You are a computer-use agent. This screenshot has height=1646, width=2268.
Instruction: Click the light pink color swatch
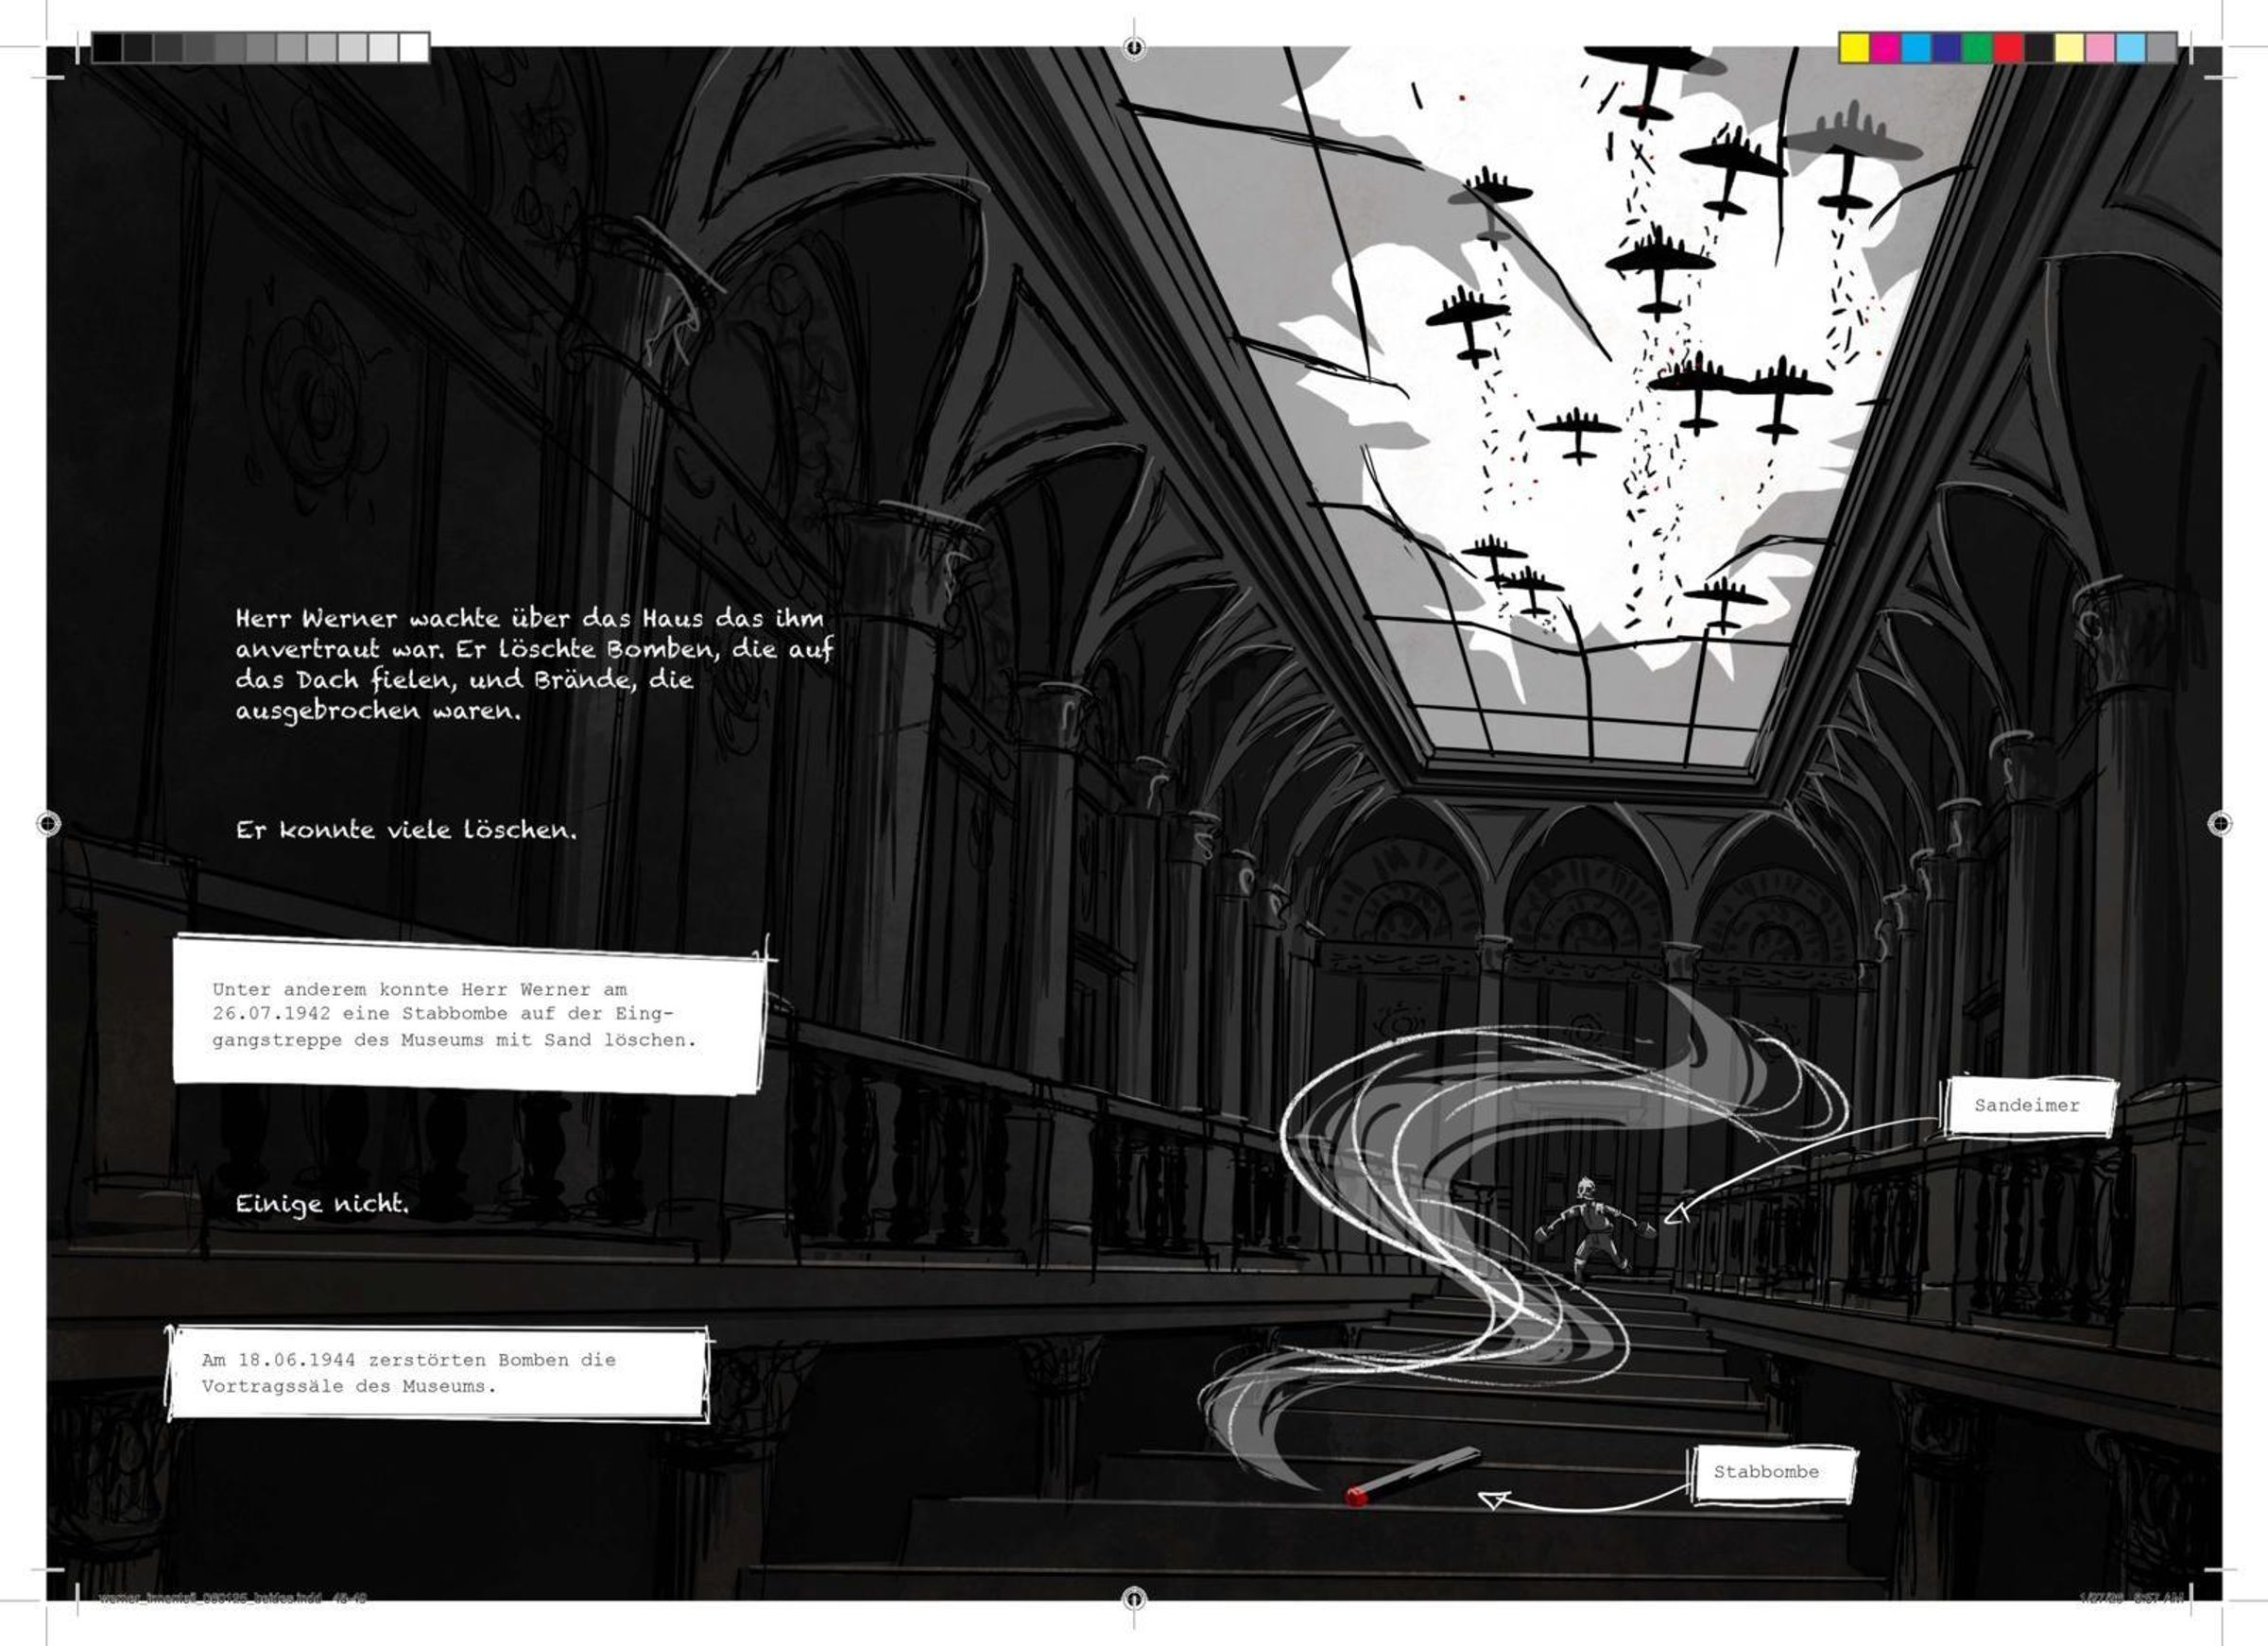coord(2100,47)
